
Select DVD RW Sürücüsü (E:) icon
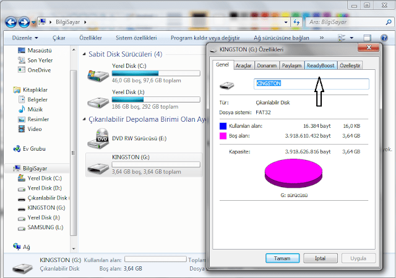coord(98,138)
